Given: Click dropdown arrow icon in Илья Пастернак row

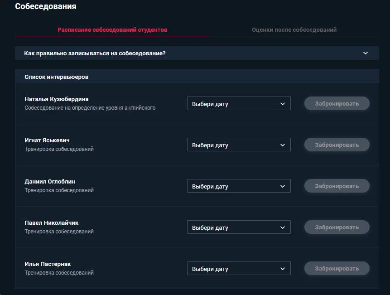Looking at the screenshot, I should [x=283, y=269].
